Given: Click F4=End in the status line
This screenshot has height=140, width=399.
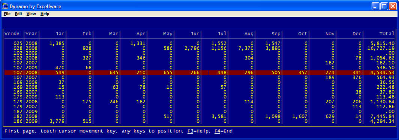Looking at the screenshot, I should click(223, 131).
